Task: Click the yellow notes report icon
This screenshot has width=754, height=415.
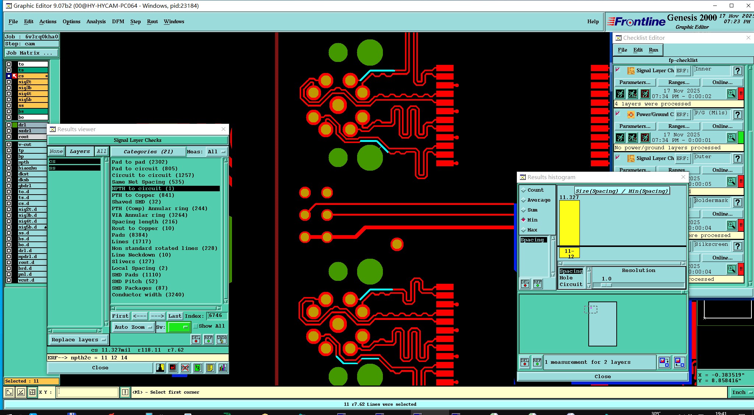Action: (210, 368)
